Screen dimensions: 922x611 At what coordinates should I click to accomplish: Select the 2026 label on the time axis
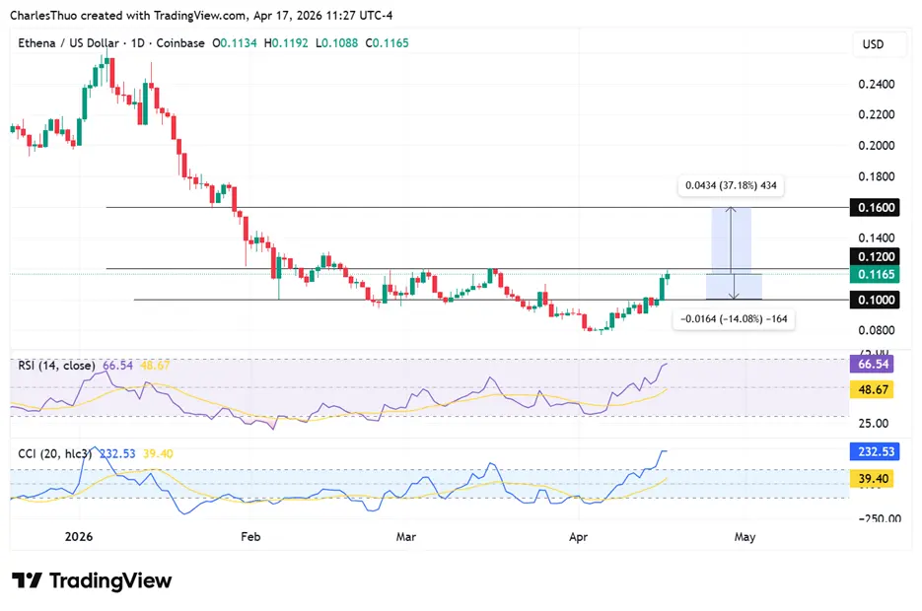coord(79,537)
